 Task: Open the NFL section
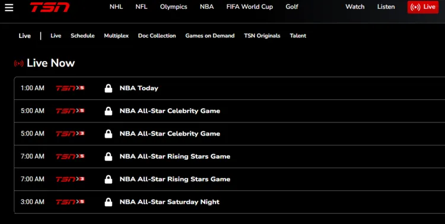click(141, 7)
